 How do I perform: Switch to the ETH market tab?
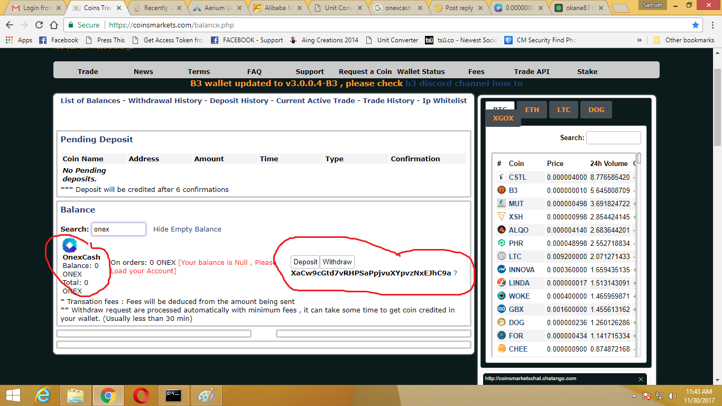coord(532,109)
